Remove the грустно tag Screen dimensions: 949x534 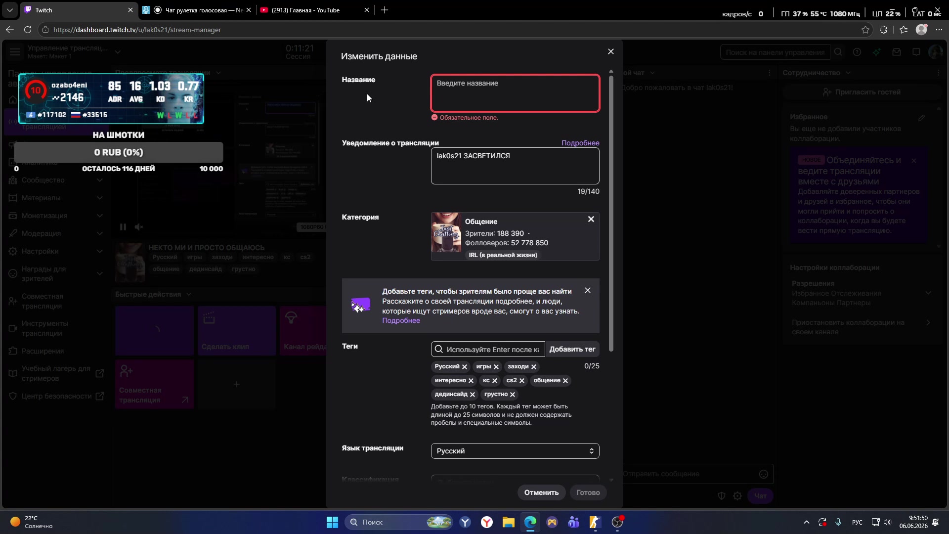[x=513, y=394]
